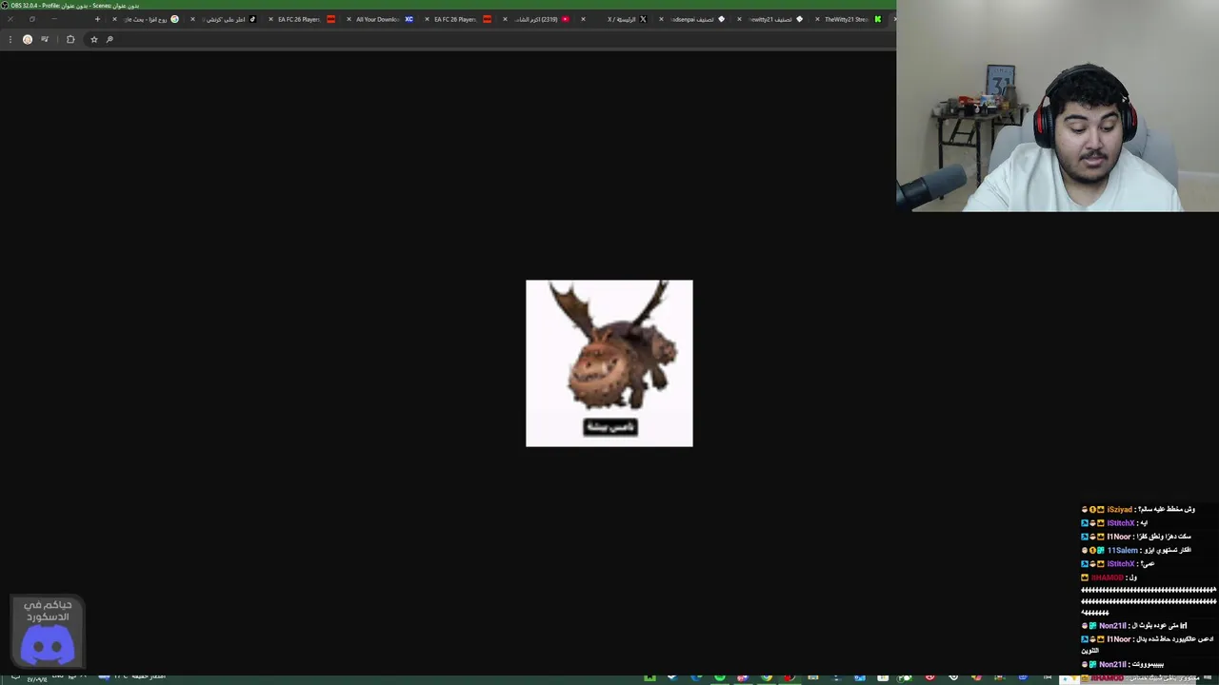
Task: Open the Chrome three-dot menu
Action: pyautogui.click(x=10, y=39)
